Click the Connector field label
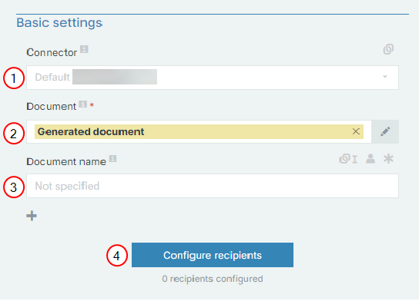This screenshot has height=301, width=419. pyautogui.click(x=52, y=52)
